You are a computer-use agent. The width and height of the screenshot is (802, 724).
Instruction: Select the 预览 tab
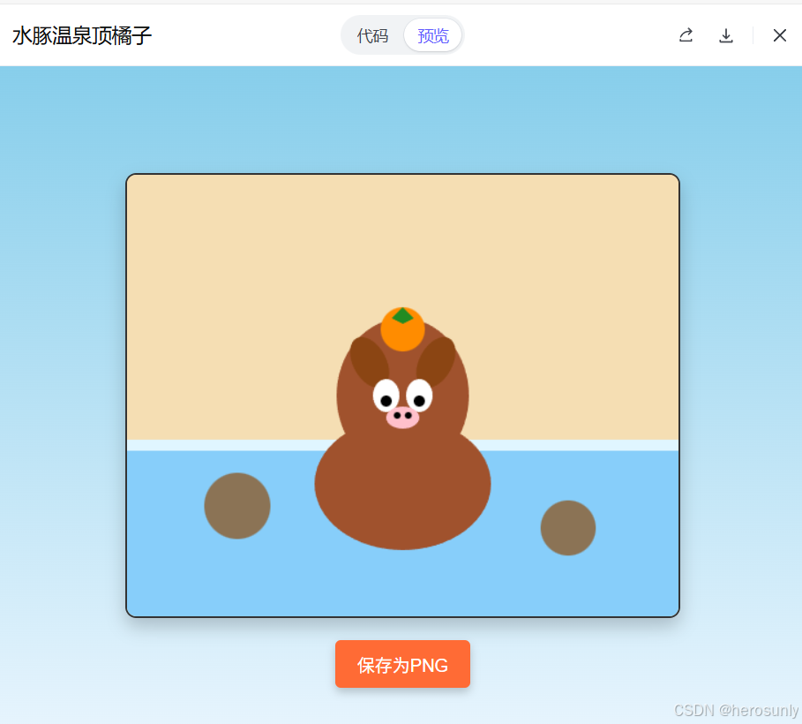431,36
